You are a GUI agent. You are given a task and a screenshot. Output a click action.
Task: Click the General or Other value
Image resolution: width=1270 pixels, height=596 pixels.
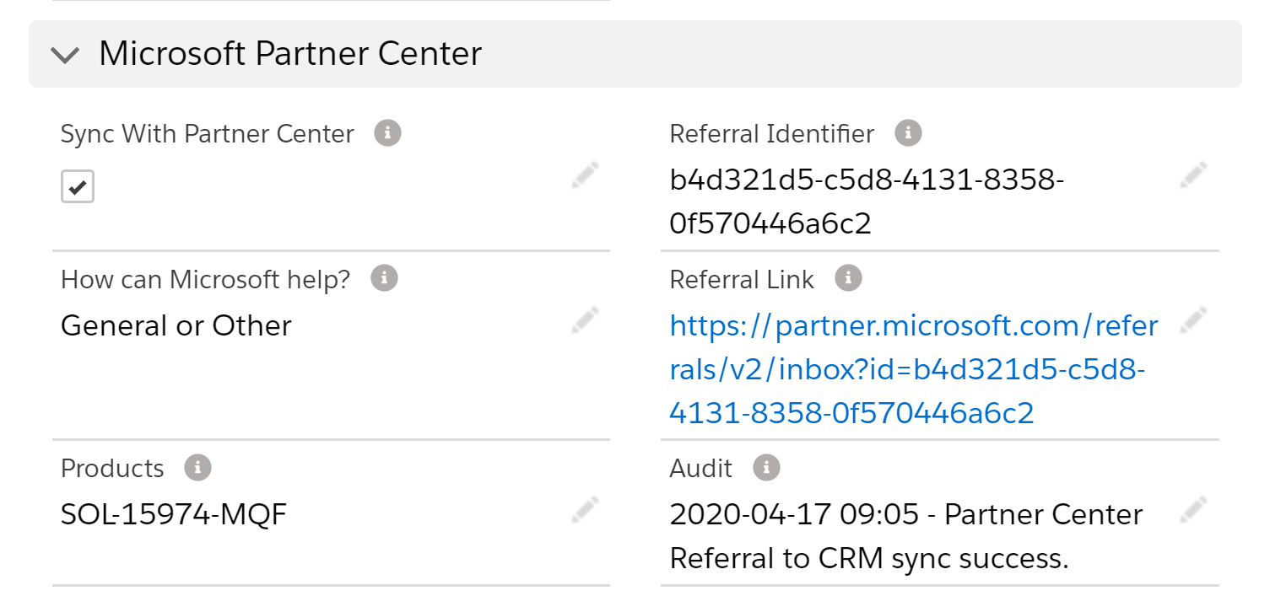click(176, 325)
